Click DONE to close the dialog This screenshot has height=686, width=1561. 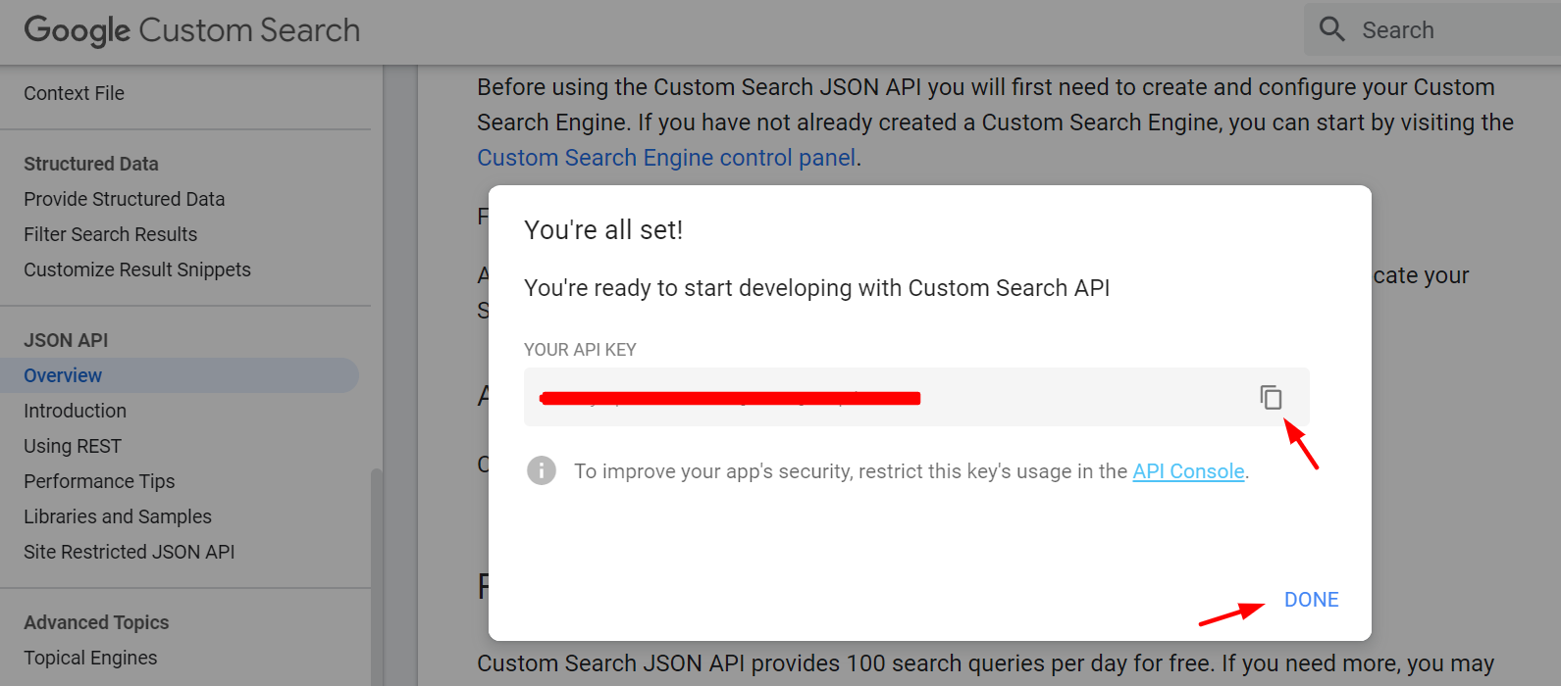pyautogui.click(x=1311, y=600)
